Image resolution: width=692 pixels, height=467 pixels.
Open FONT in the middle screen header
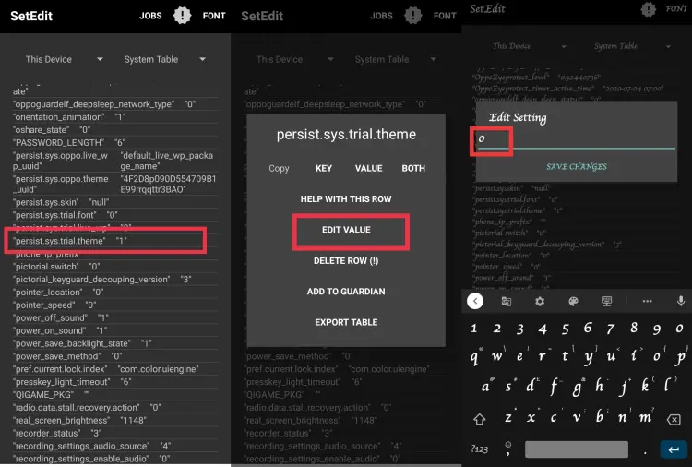pyautogui.click(x=445, y=16)
